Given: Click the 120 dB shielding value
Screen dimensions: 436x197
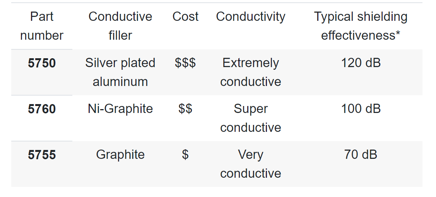Looking at the screenshot, I should 361,63.
